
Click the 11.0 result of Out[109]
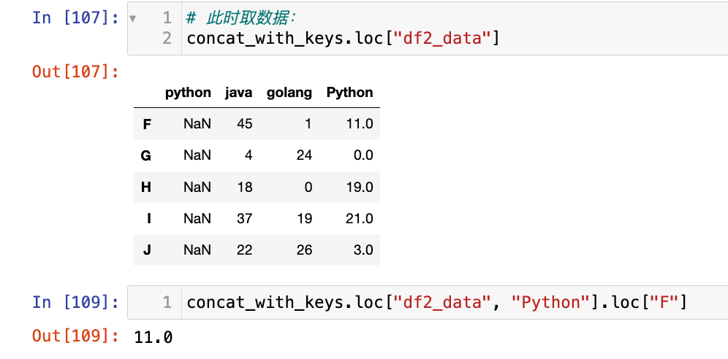pyautogui.click(x=153, y=337)
